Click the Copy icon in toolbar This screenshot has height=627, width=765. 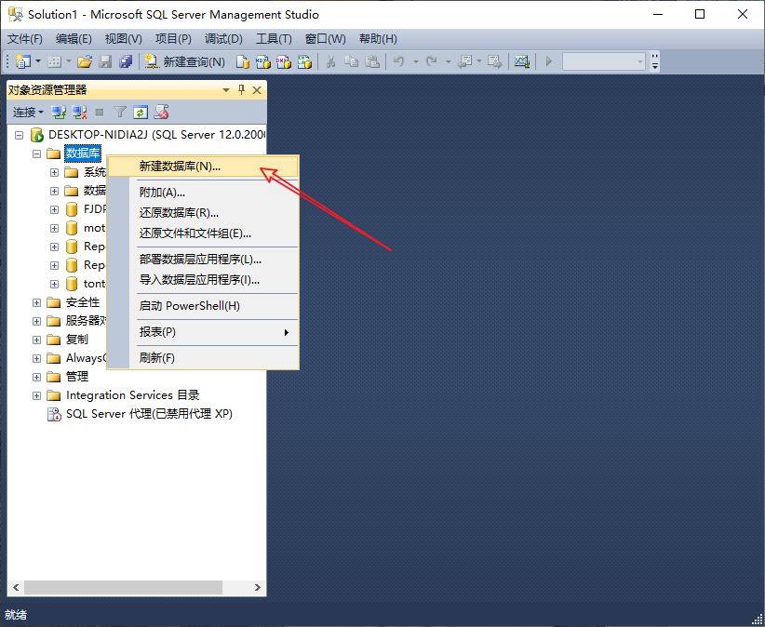(351, 61)
